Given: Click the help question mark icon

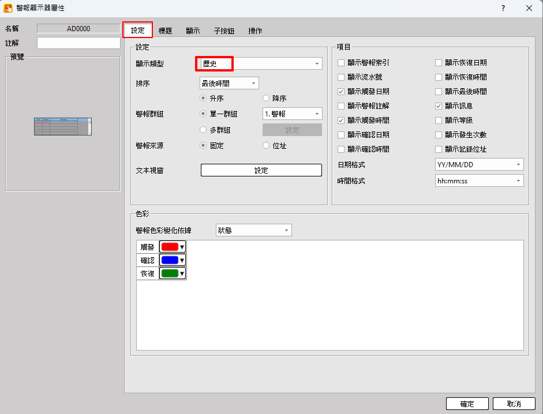Looking at the screenshot, I should tap(503, 8).
